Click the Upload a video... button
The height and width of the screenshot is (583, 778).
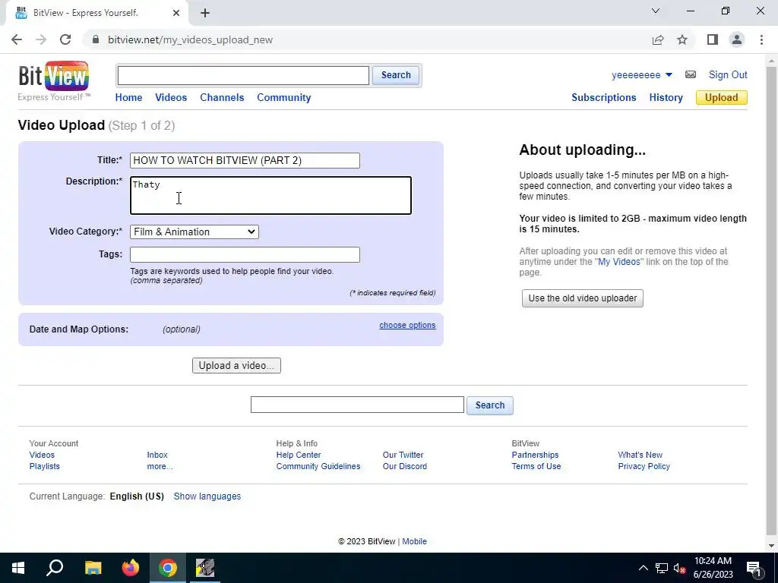click(236, 366)
